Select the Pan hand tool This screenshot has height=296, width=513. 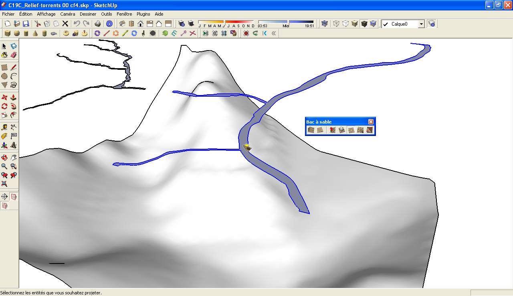tap(14, 158)
